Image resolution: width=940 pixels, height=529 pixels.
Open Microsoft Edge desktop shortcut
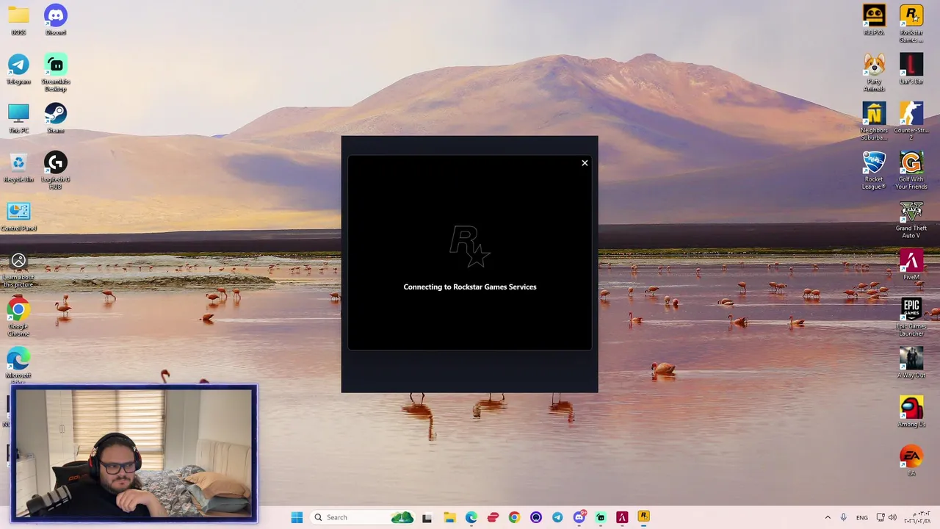(18, 364)
